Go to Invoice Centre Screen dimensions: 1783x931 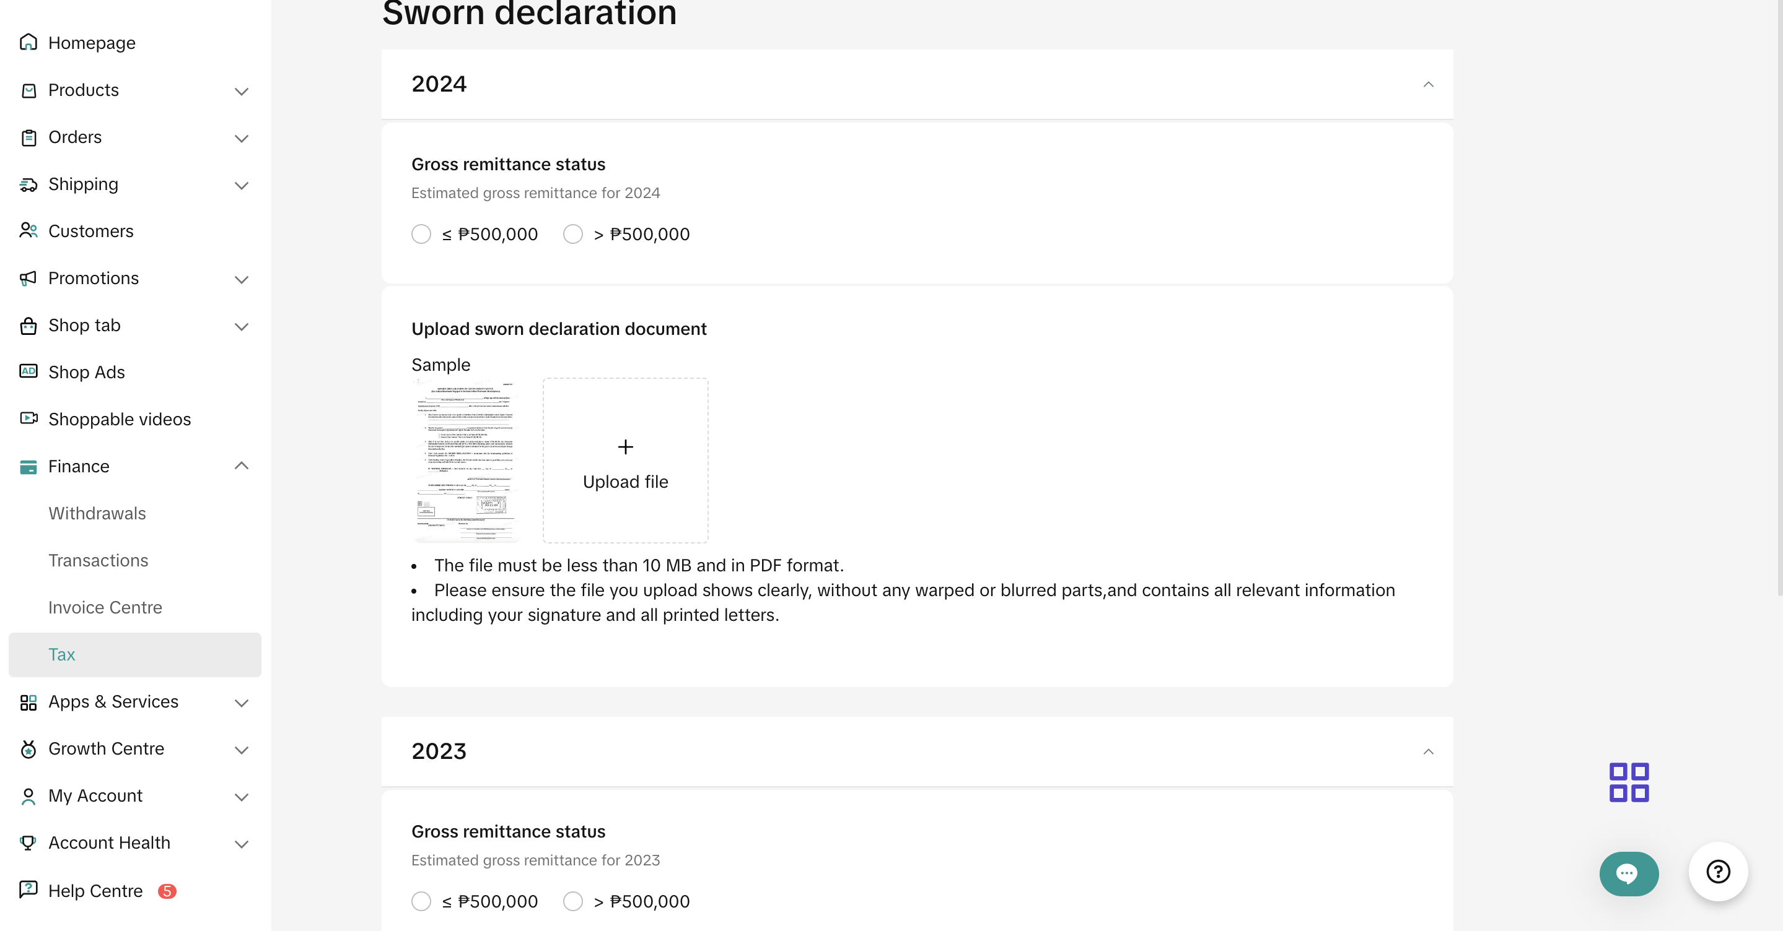click(105, 607)
